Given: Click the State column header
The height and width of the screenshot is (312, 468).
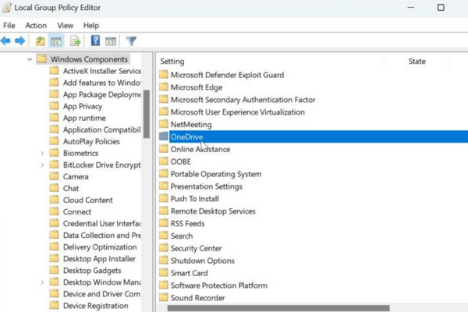Looking at the screenshot, I should [x=417, y=61].
